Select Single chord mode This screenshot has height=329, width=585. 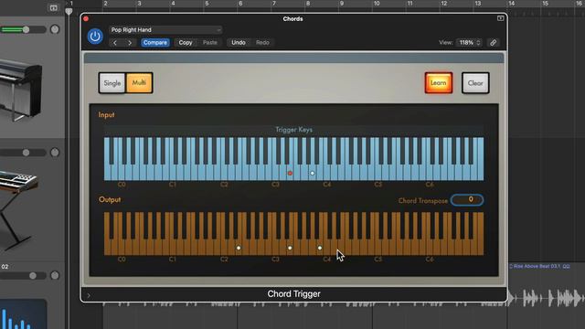(112, 83)
